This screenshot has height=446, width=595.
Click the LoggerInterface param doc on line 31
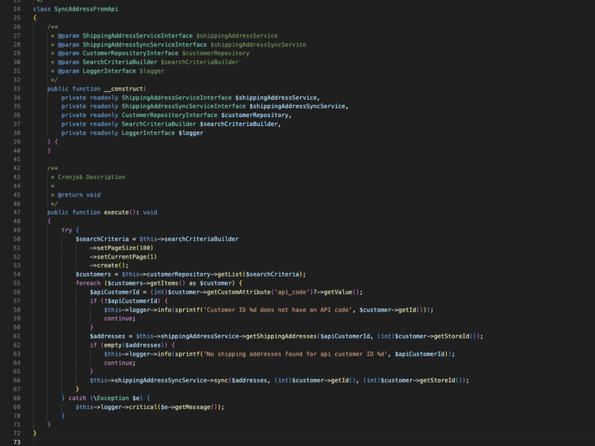[x=109, y=71]
